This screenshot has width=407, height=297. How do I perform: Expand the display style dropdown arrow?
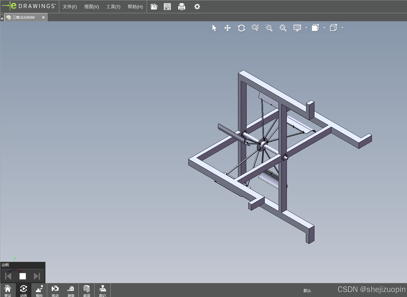[325, 28]
